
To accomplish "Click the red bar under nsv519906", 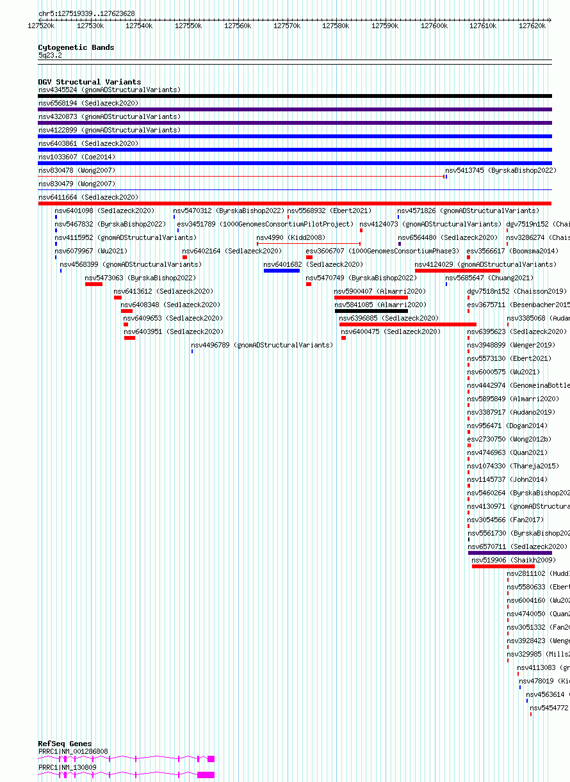I will (503, 566).
